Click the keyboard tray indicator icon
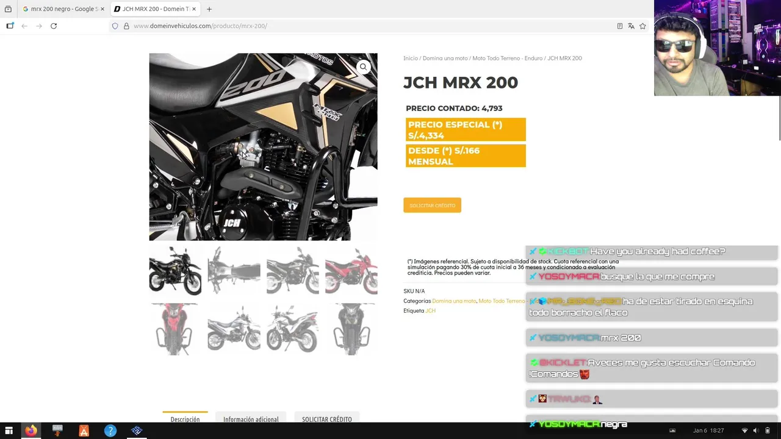 [x=673, y=430]
